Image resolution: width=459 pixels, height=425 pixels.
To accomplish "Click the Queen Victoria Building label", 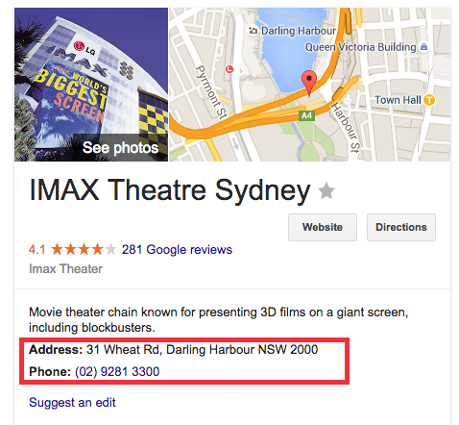I will 361,47.
